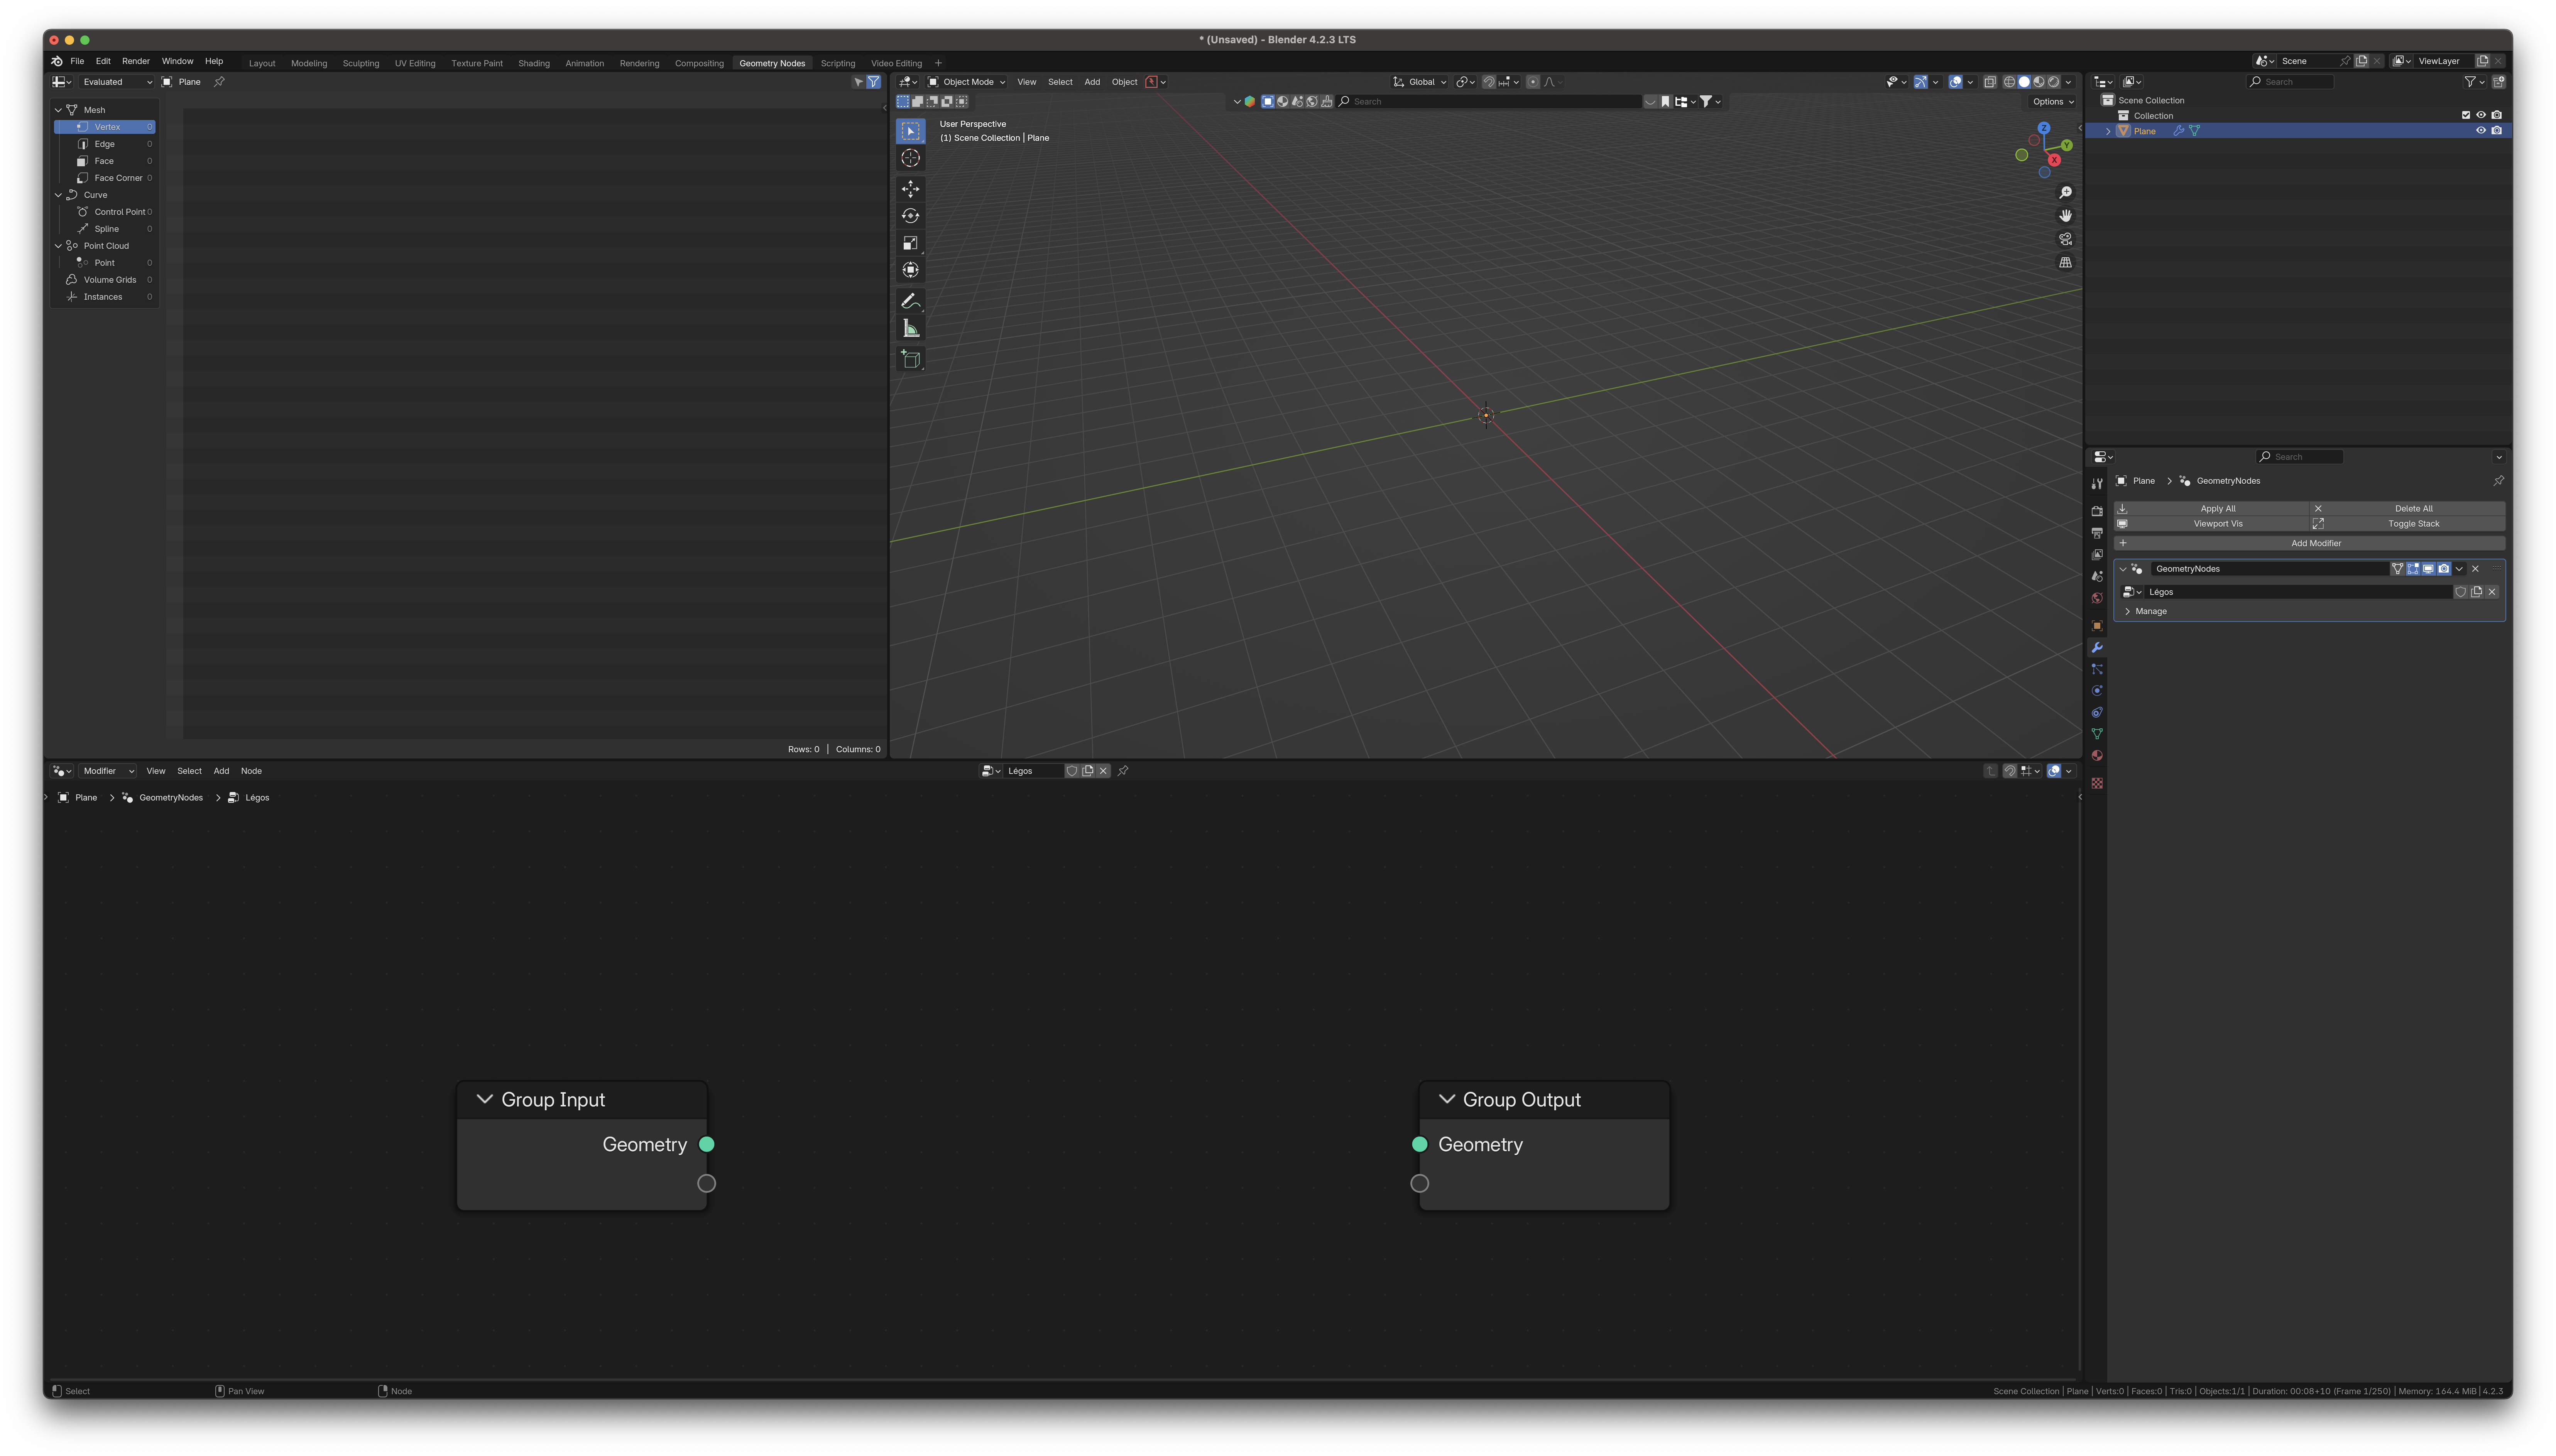Hide Plane in viewport with eye icon
Screen dimensions: 2556x1456
tap(2481, 130)
